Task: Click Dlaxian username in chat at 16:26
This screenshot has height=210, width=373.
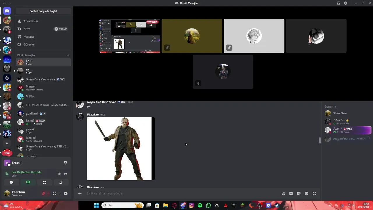Action: coord(93,115)
